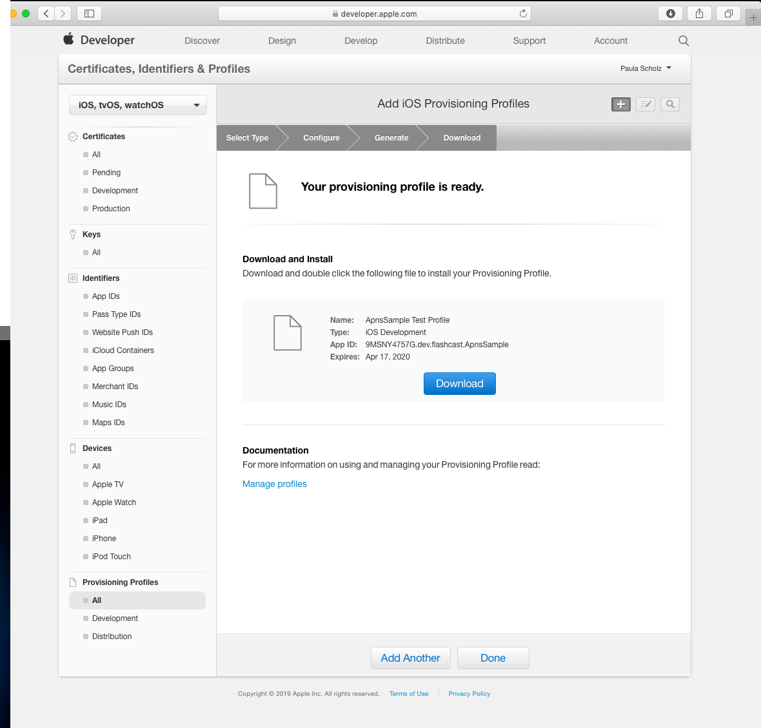The image size is (761, 728).
Task: Click the Download button
Action: click(459, 383)
